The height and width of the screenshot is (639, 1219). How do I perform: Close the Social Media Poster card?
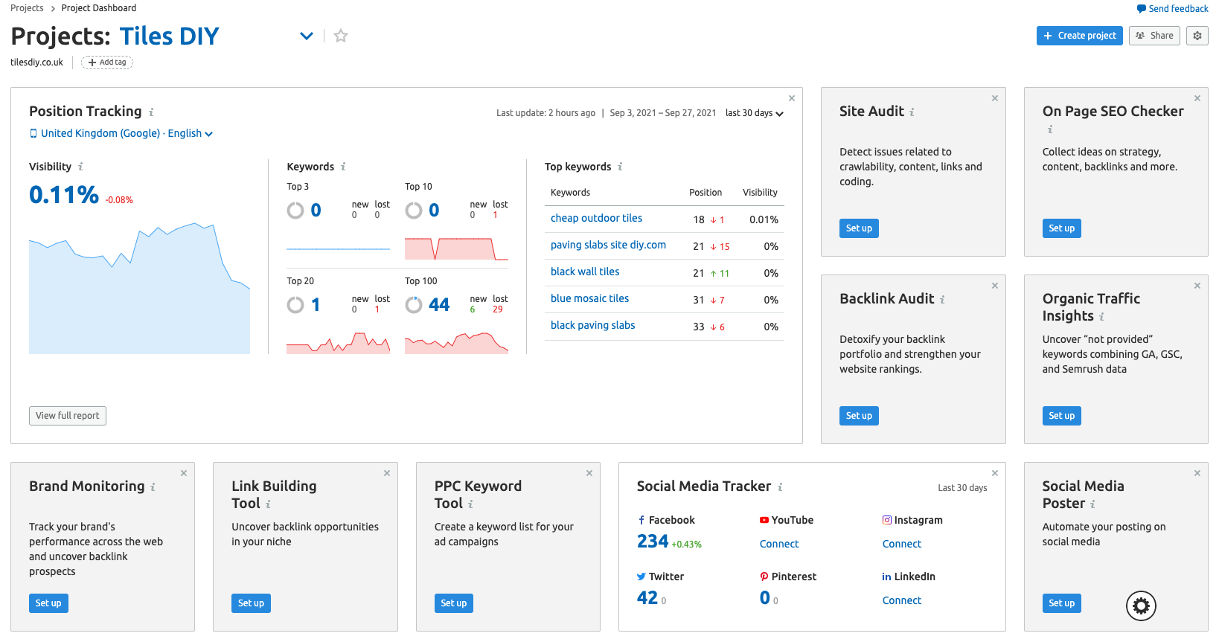point(1197,473)
